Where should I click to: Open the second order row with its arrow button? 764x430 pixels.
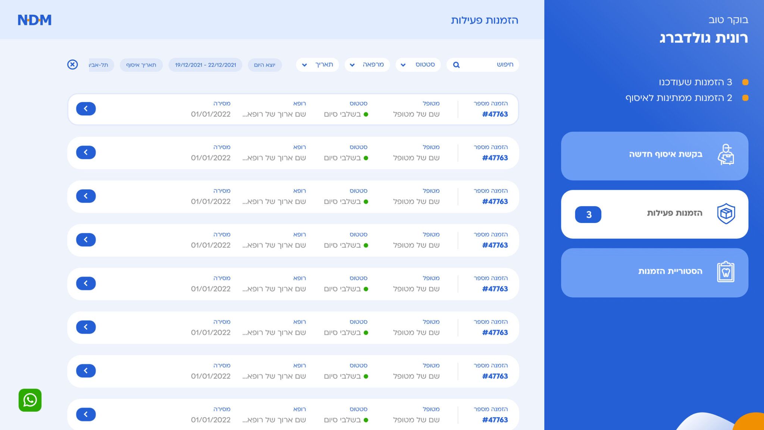(86, 152)
